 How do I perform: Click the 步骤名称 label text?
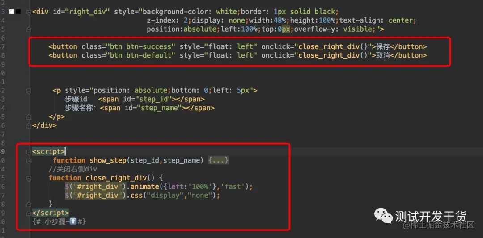point(80,108)
